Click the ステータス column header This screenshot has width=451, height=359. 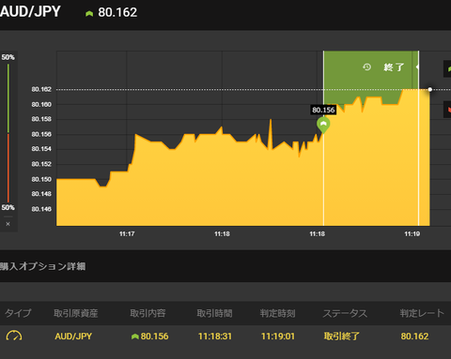click(345, 313)
